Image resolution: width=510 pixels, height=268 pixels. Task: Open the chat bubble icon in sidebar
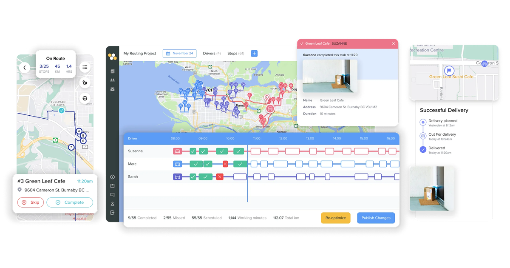point(113,195)
